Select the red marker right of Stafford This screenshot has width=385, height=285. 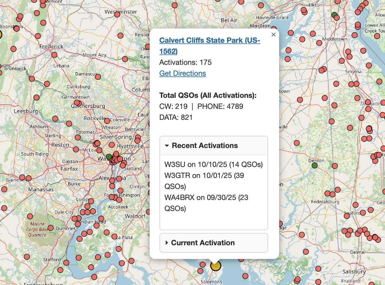point(66,262)
